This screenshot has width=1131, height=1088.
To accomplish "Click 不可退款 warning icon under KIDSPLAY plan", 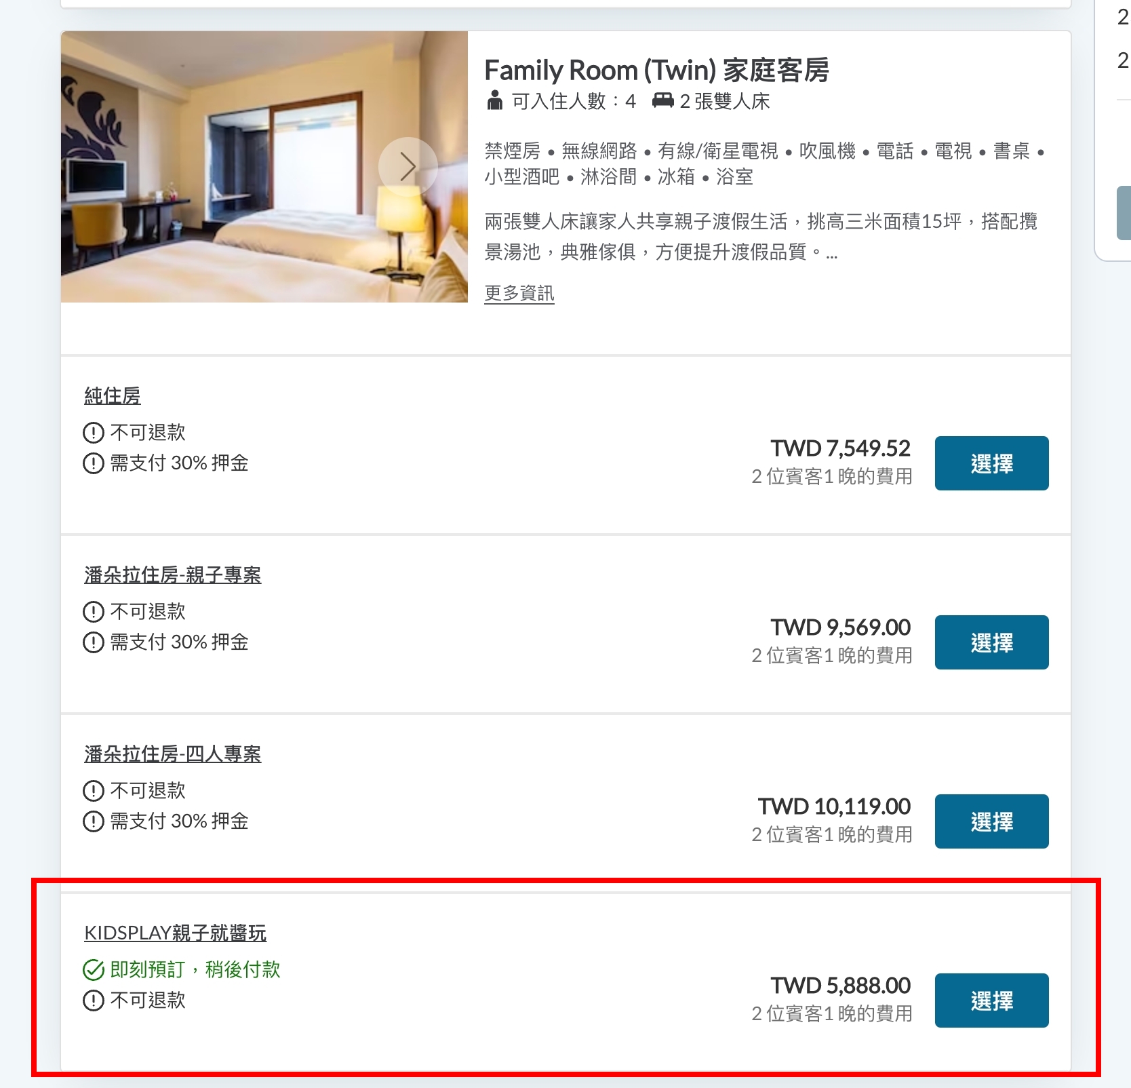I will (x=94, y=1000).
